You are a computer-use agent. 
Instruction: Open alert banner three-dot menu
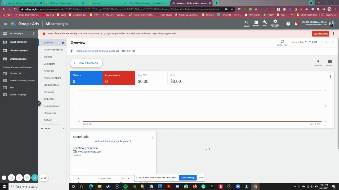click(333, 34)
